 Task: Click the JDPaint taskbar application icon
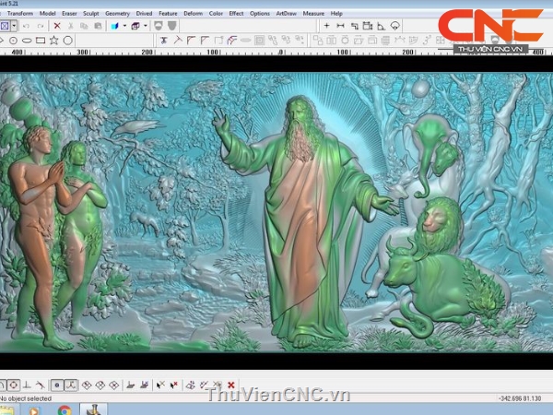pyautogui.click(x=93, y=410)
